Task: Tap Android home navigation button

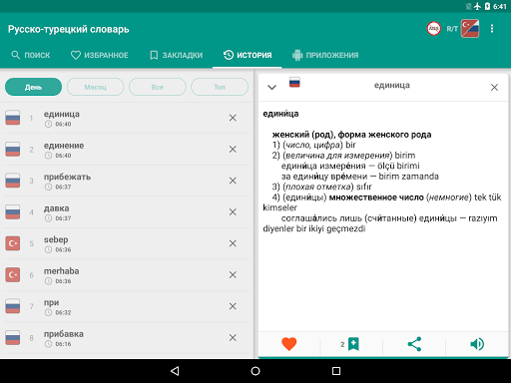Action: click(255, 371)
